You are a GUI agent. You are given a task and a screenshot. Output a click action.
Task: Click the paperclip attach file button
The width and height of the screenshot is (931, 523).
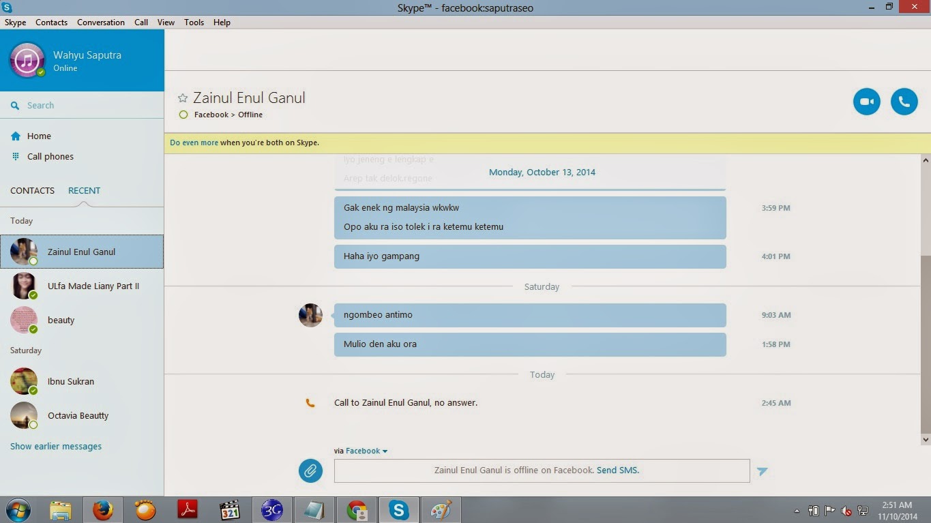(x=310, y=470)
